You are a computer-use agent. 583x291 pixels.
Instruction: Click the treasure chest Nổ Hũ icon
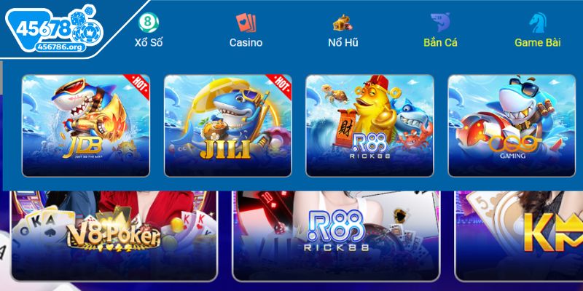343,23
